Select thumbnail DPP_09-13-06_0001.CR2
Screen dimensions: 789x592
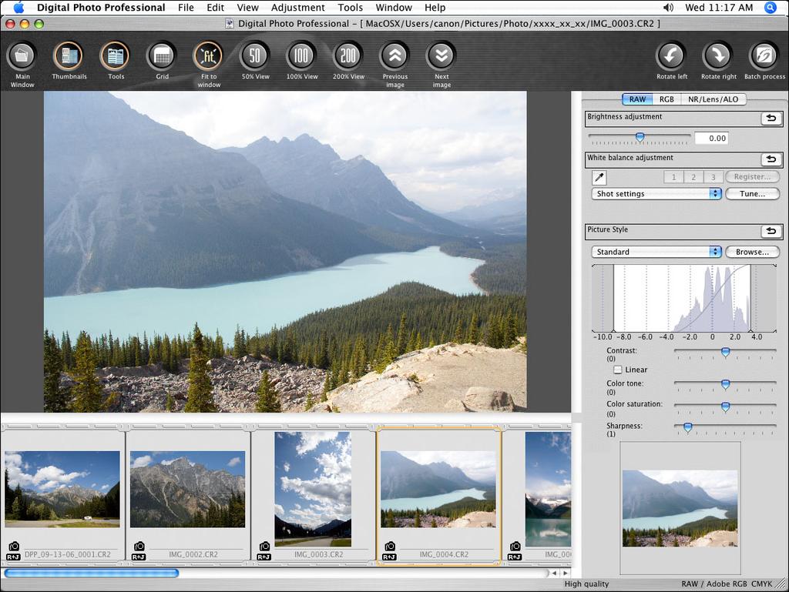click(x=62, y=489)
